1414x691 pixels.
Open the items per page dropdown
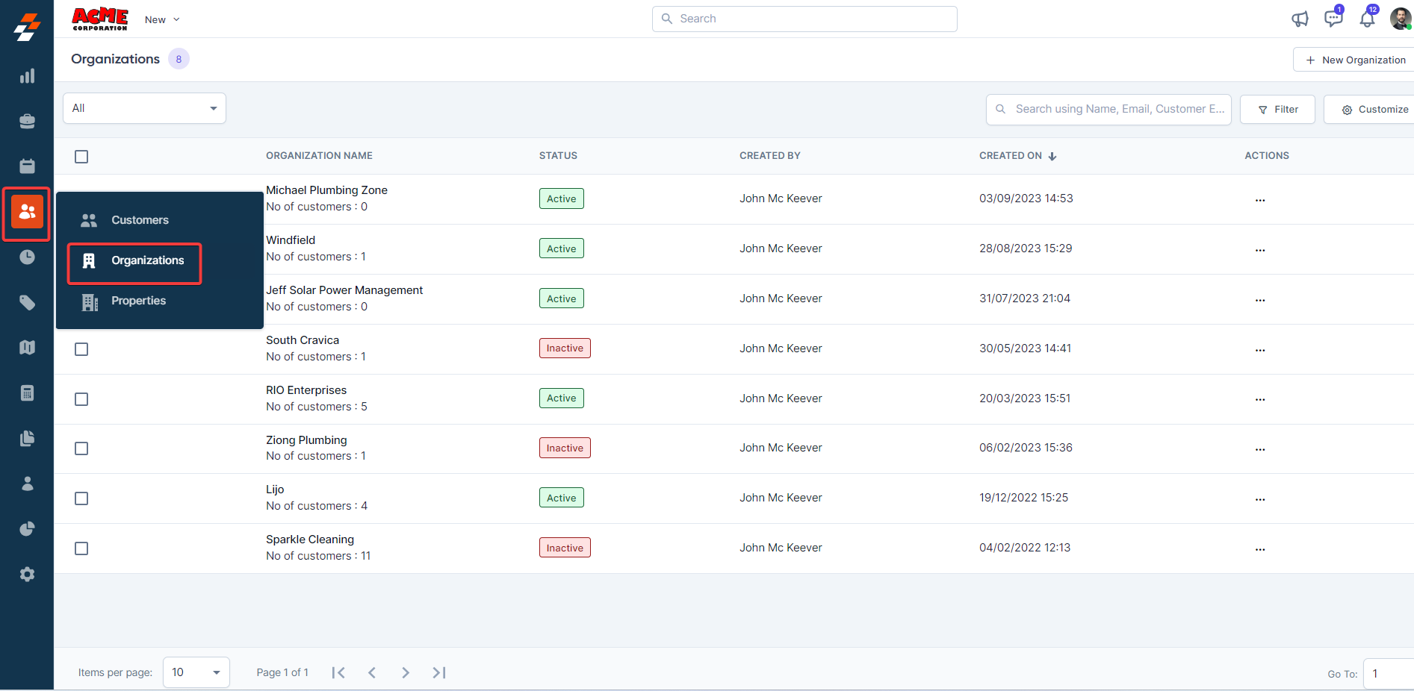tap(196, 672)
